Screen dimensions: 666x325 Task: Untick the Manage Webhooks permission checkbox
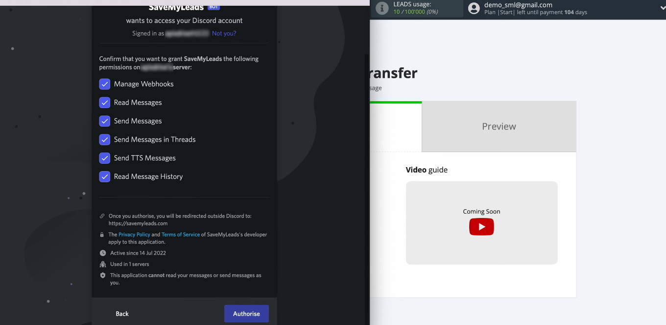(105, 84)
